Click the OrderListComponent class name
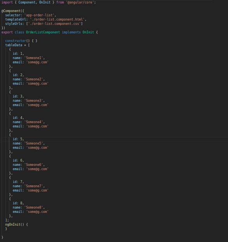 [43, 32]
